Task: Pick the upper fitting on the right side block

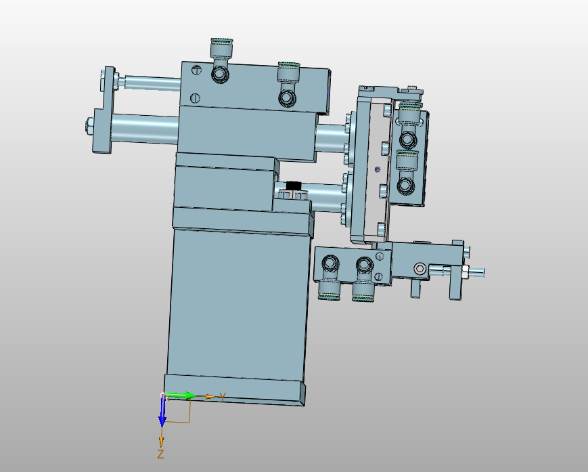Action: pyautogui.click(x=409, y=126)
